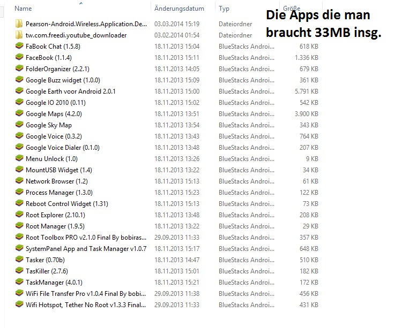Click the size value 431 KB
The width and height of the screenshot is (417, 328).
click(x=309, y=305)
